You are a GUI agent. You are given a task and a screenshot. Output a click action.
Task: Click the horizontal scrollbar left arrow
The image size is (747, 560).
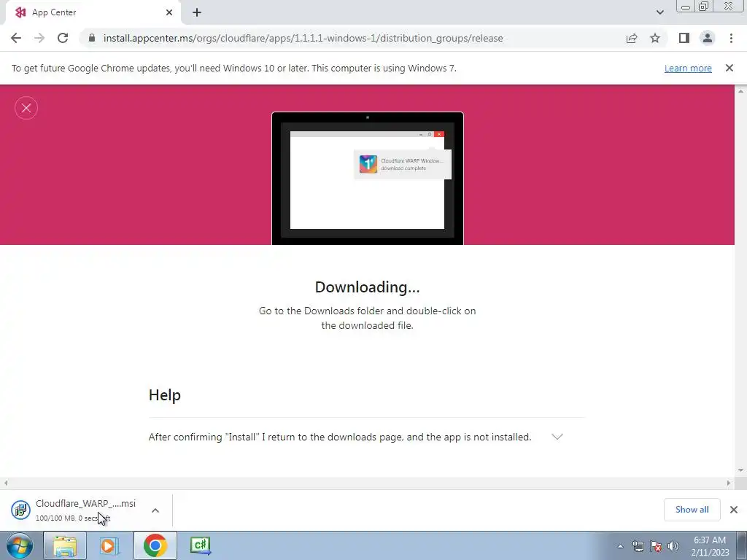pos(6,483)
